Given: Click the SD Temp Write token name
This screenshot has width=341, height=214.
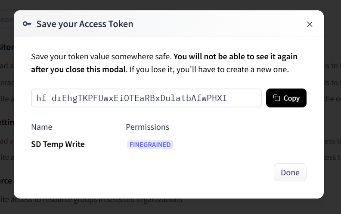Looking at the screenshot, I should 58,144.
